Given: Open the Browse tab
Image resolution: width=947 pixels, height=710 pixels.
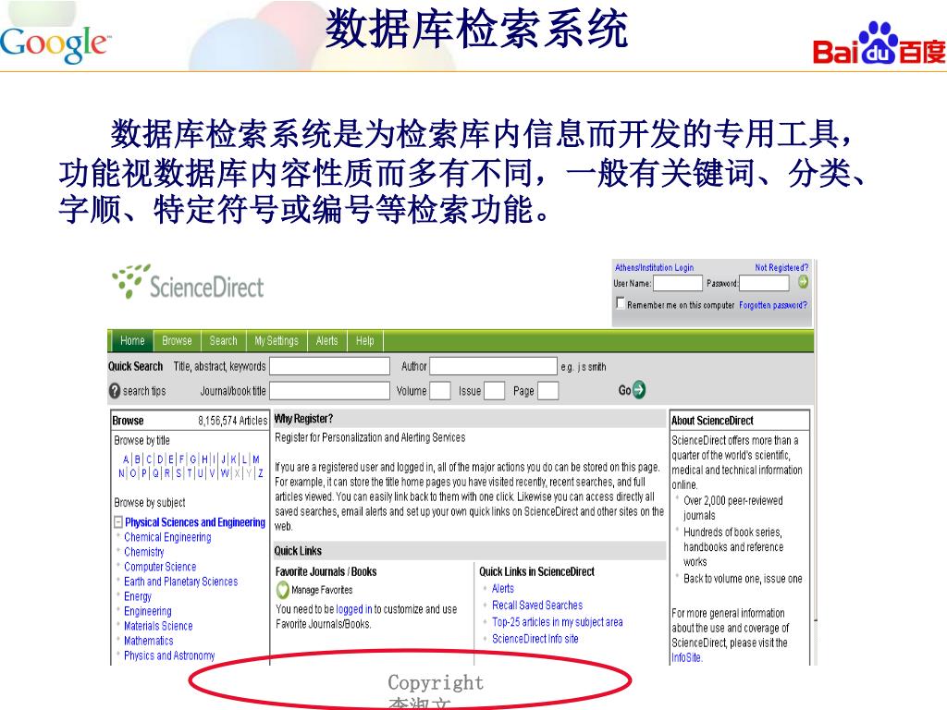Looking at the screenshot, I should click(177, 340).
